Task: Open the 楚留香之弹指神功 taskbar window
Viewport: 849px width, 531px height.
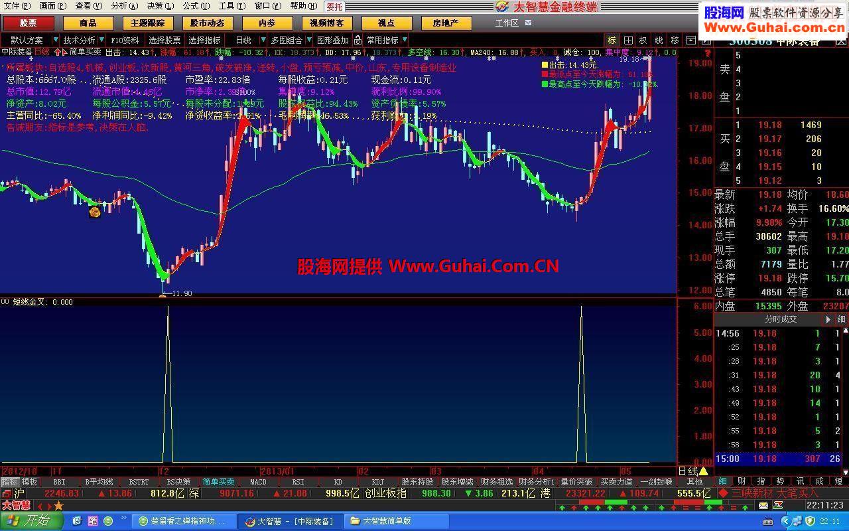Action: coord(184,521)
